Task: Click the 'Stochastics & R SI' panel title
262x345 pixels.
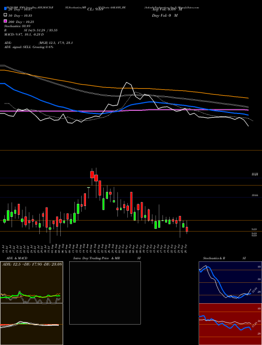Action: 224,258
